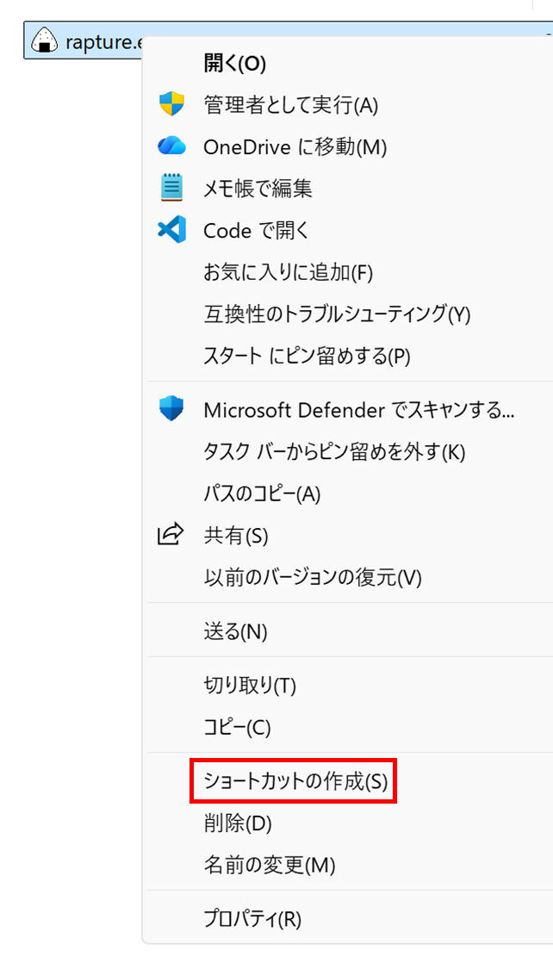Select the rapture.exe file name
Image resolution: width=553 pixels, height=969 pixels.
pyautogui.click(x=104, y=43)
